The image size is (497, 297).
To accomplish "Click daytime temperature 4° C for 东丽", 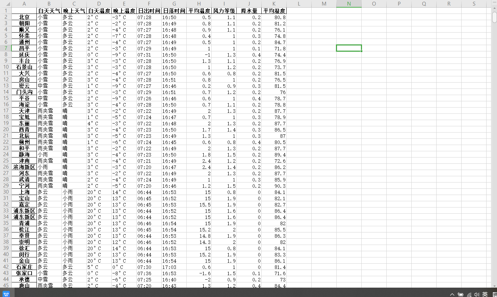I will [99, 123].
